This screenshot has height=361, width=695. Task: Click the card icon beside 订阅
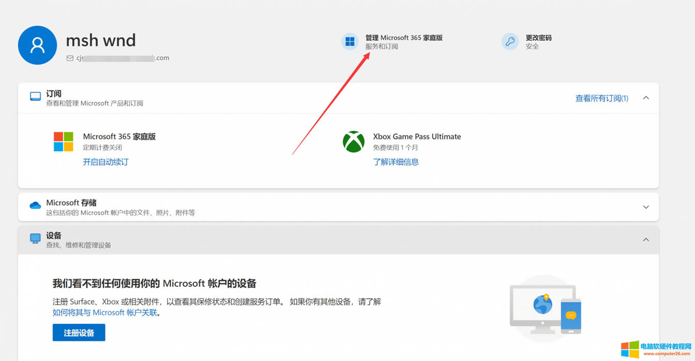[34, 96]
